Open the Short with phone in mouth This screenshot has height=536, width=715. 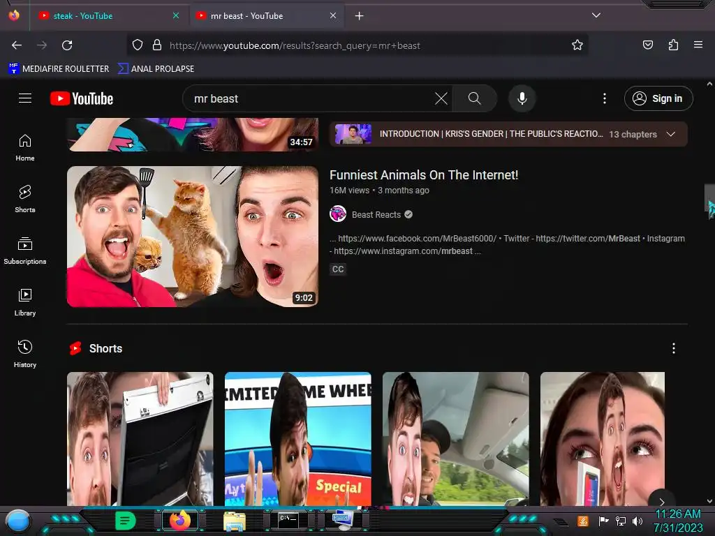click(x=603, y=439)
